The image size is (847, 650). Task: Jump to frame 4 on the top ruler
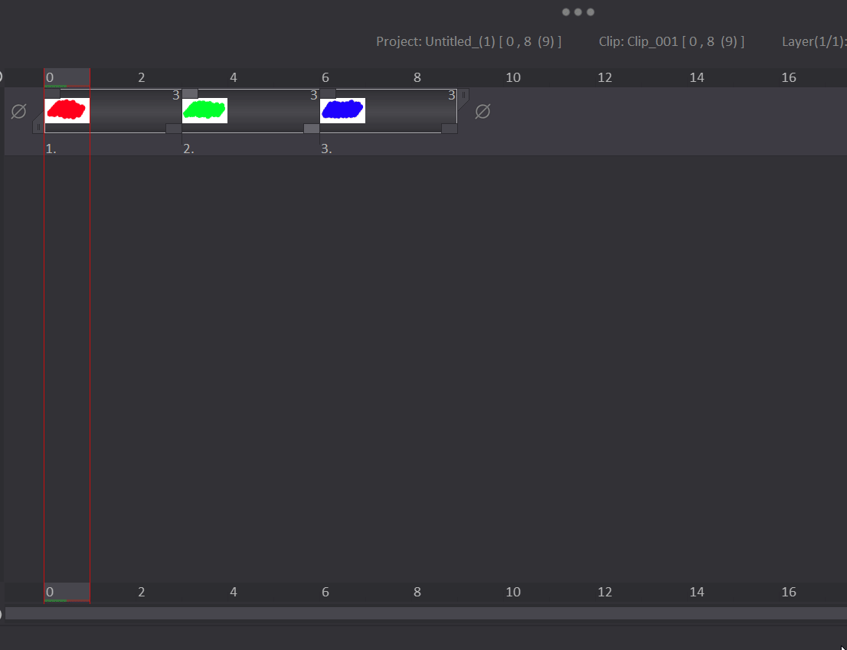point(234,77)
